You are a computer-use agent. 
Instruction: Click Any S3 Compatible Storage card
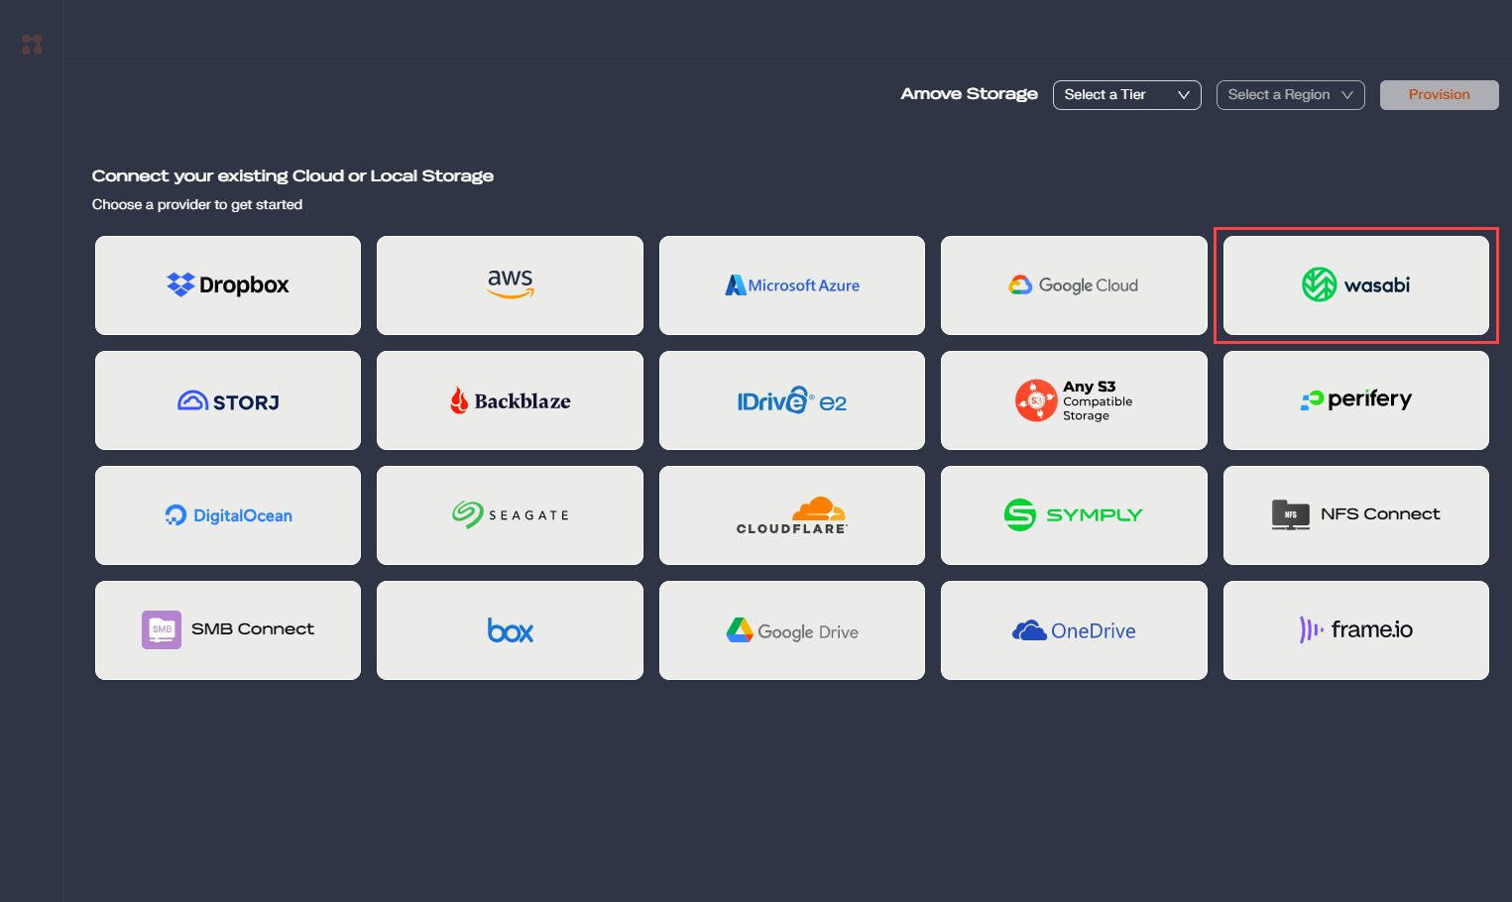1074,400
